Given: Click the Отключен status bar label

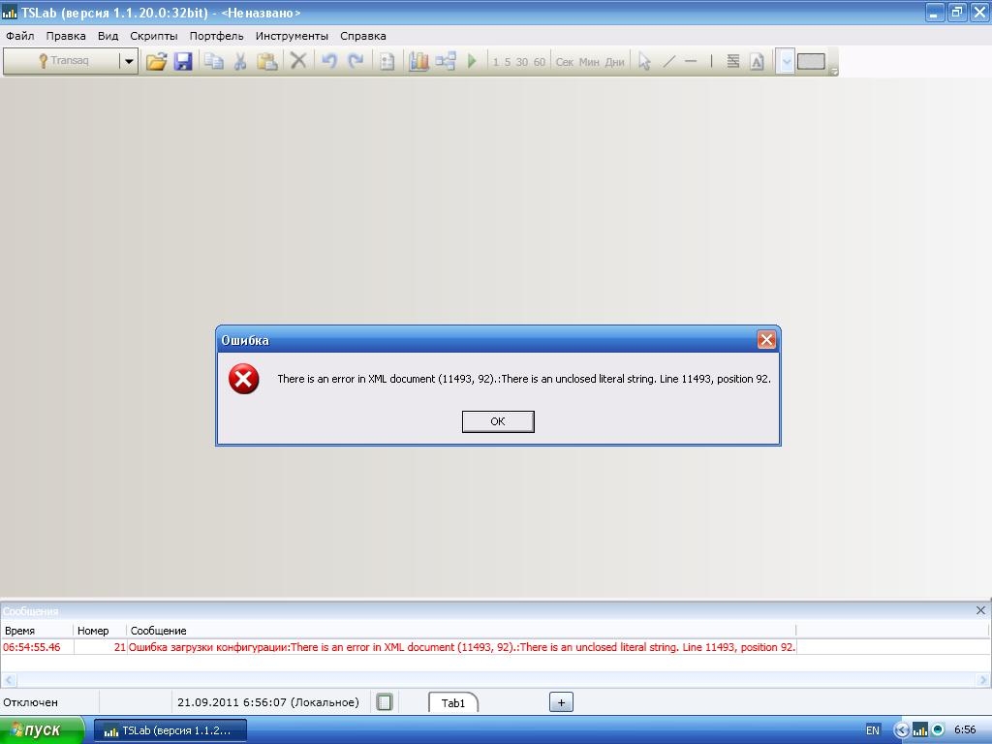Looking at the screenshot, I should pos(30,702).
